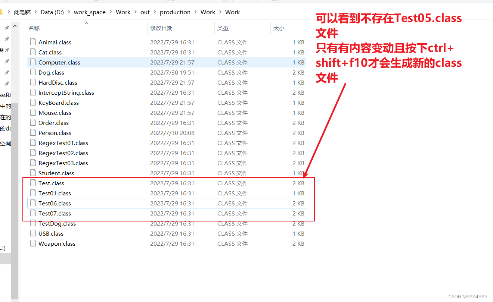This screenshot has height=302, width=493.
Task: Go to work_space breadcrumb folder
Action: (90, 12)
